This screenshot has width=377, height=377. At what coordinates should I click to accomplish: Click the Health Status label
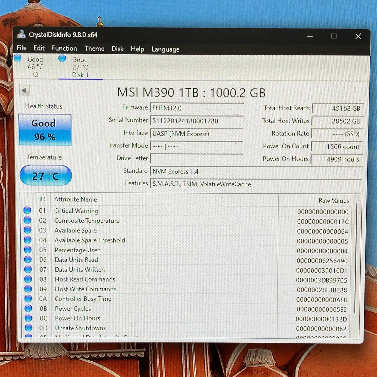[x=44, y=106]
